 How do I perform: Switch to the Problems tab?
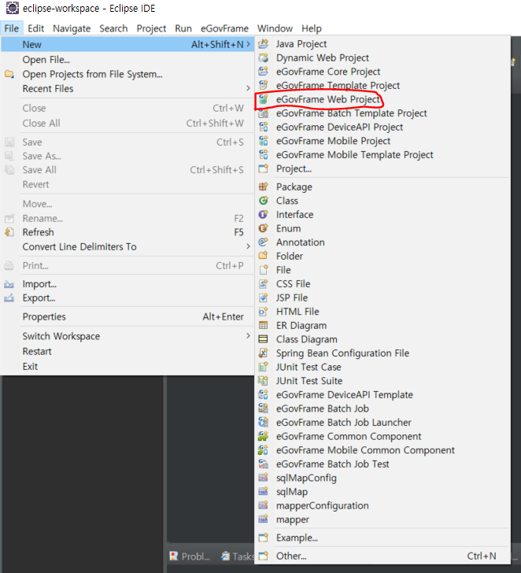click(190, 556)
